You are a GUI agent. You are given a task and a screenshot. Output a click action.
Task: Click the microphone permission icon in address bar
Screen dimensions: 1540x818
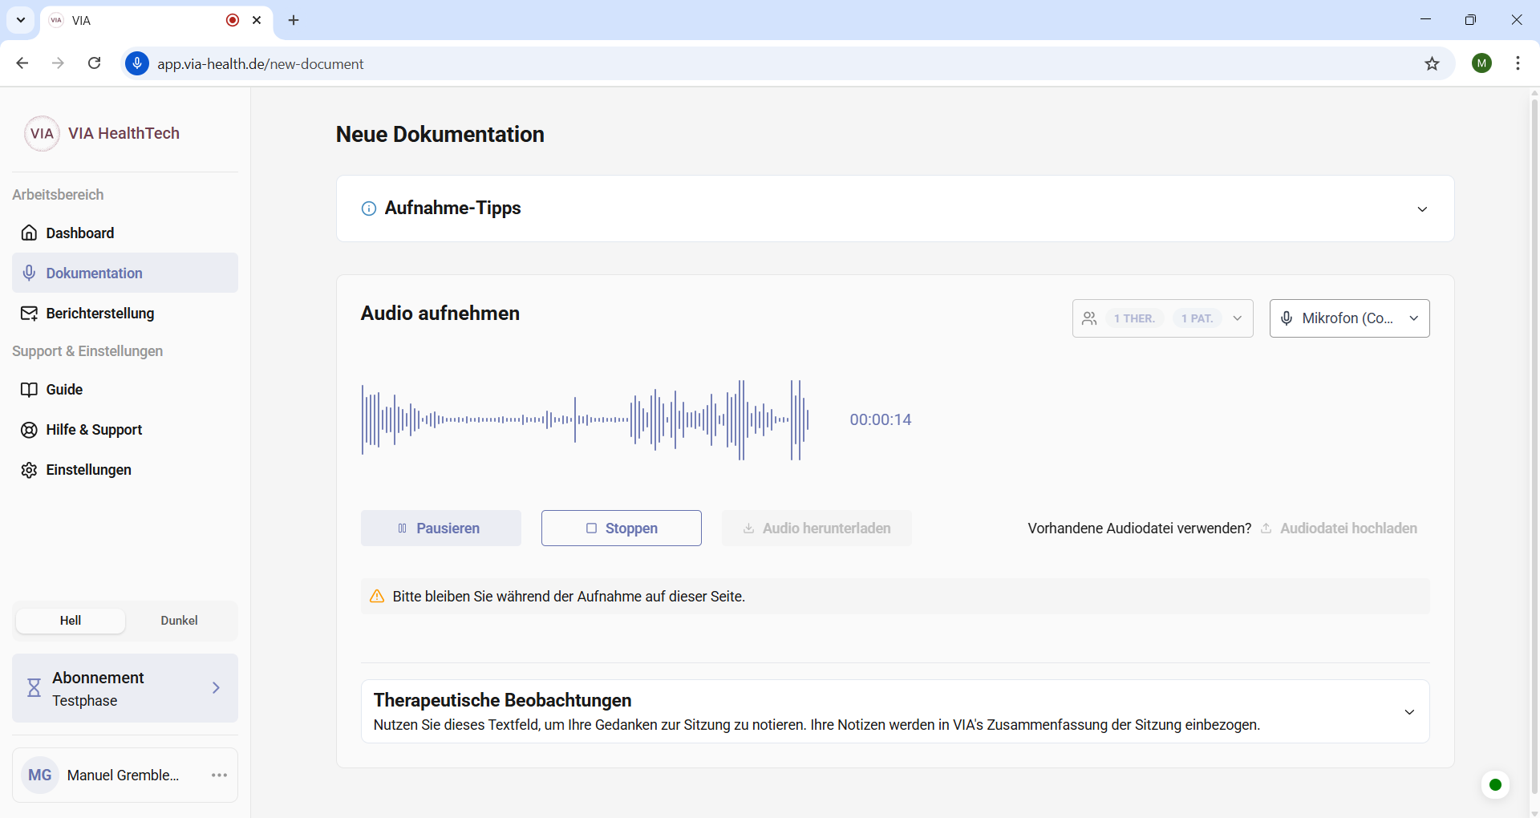(x=137, y=63)
